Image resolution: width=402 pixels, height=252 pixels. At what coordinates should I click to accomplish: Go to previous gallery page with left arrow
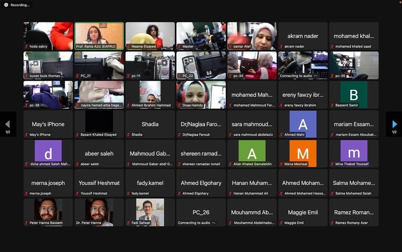pos(7,124)
